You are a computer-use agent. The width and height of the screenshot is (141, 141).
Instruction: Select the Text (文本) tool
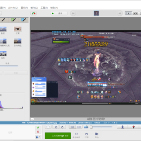coord(3,55)
